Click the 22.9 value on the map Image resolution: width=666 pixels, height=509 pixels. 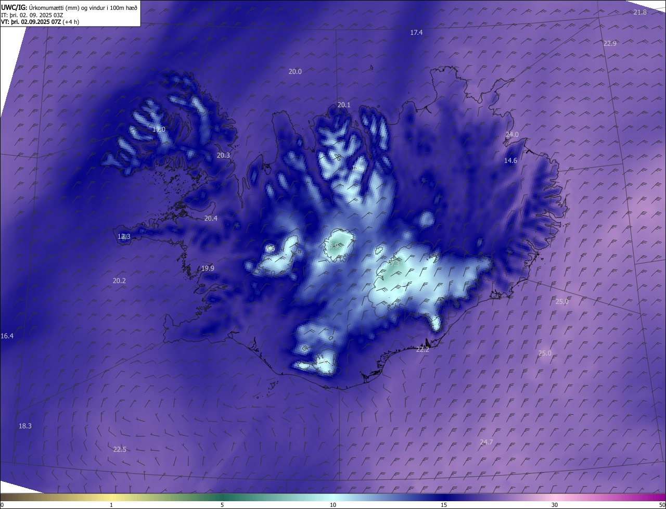(x=610, y=43)
